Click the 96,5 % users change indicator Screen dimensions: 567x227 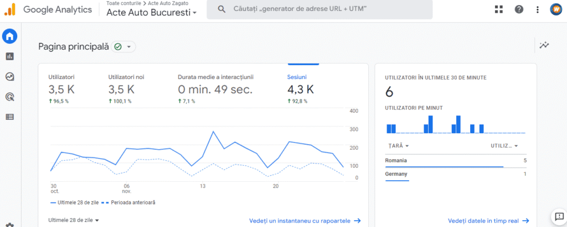click(59, 102)
